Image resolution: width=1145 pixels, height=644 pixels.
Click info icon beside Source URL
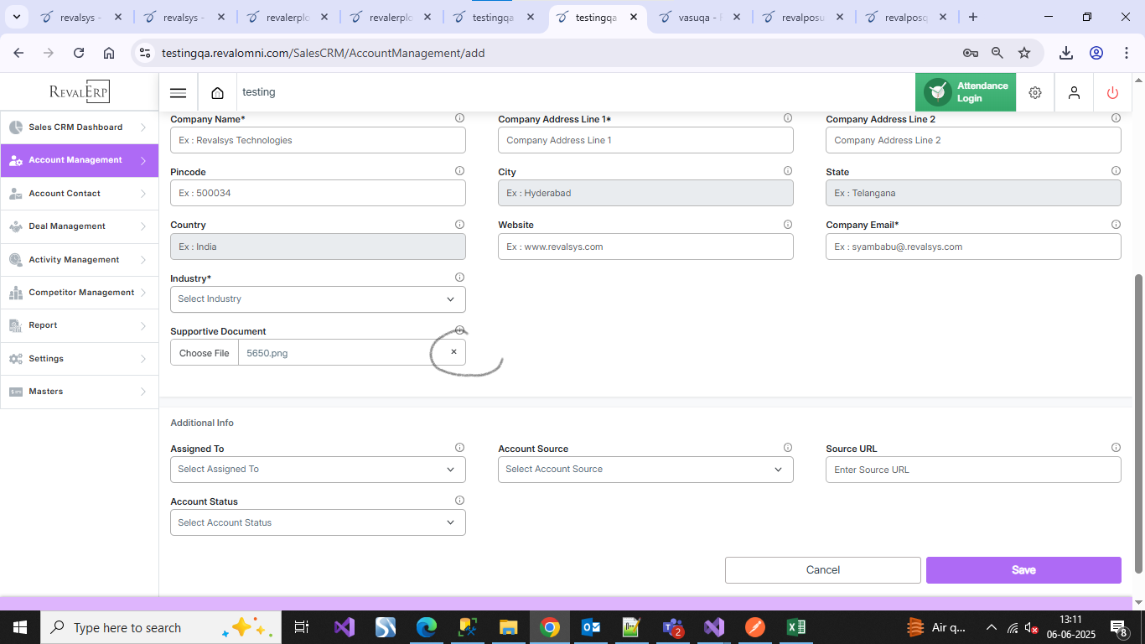click(1116, 448)
